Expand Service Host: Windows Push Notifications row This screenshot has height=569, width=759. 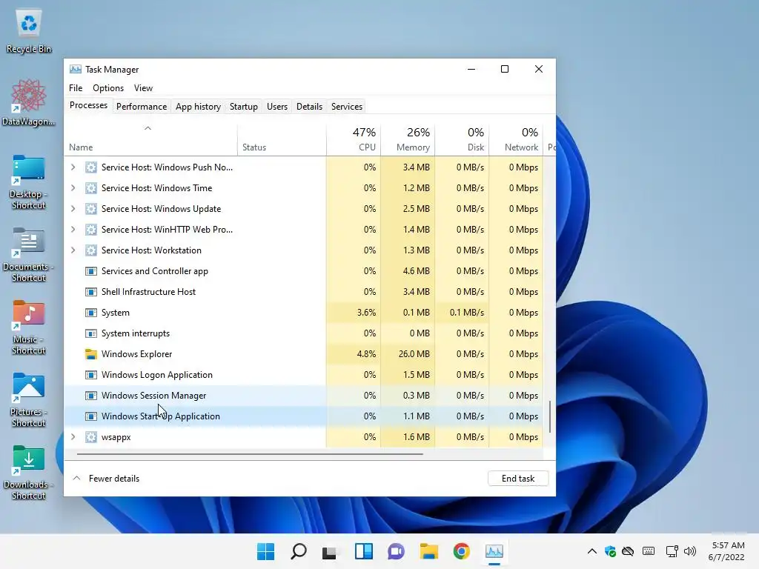(x=73, y=167)
